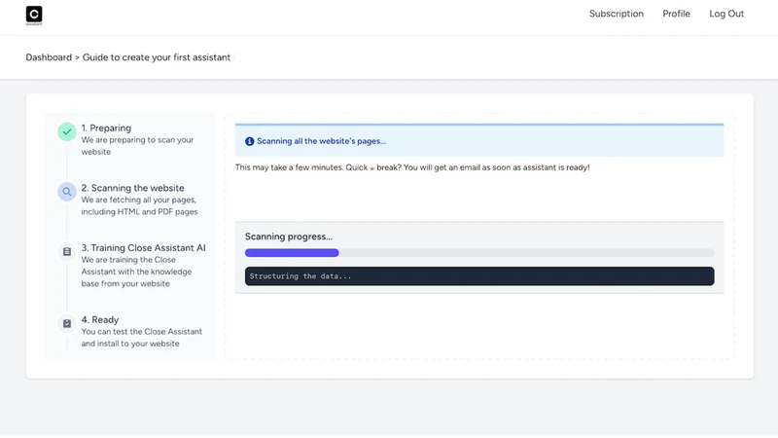This screenshot has height=438, width=778.
Task: Click the checklist Ready step icon
Action: coord(67,324)
